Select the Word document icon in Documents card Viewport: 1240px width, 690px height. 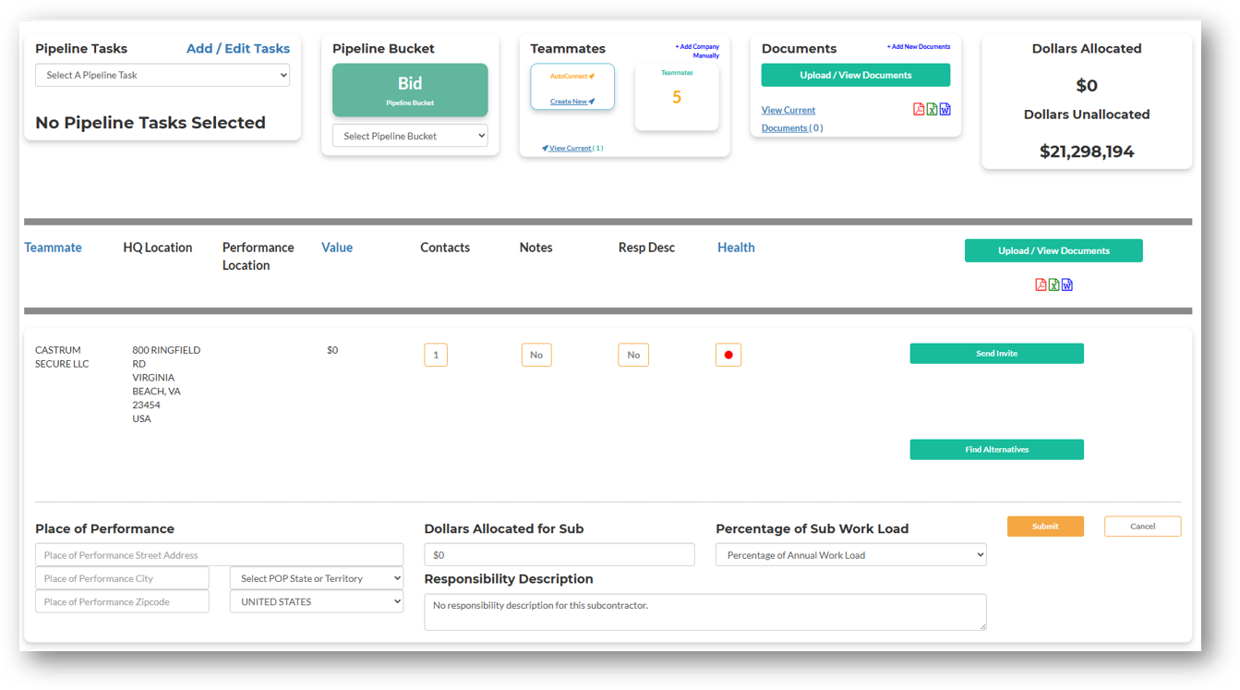[x=945, y=109]
